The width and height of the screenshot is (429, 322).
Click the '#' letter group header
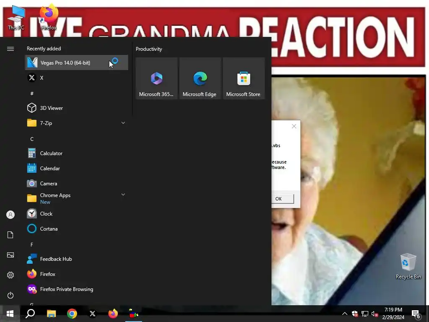coord(32,93)
